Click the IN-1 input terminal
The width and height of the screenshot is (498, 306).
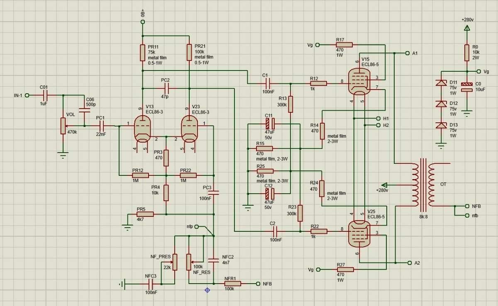(27, 95)
